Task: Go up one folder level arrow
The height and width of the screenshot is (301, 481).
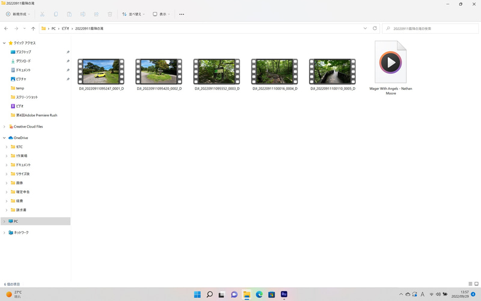Action: point(33,28)
